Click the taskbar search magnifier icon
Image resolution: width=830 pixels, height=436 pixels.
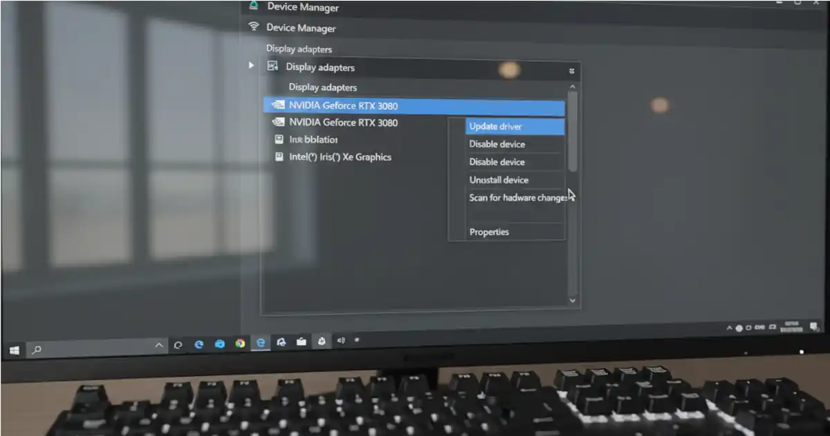coord(37,350)
